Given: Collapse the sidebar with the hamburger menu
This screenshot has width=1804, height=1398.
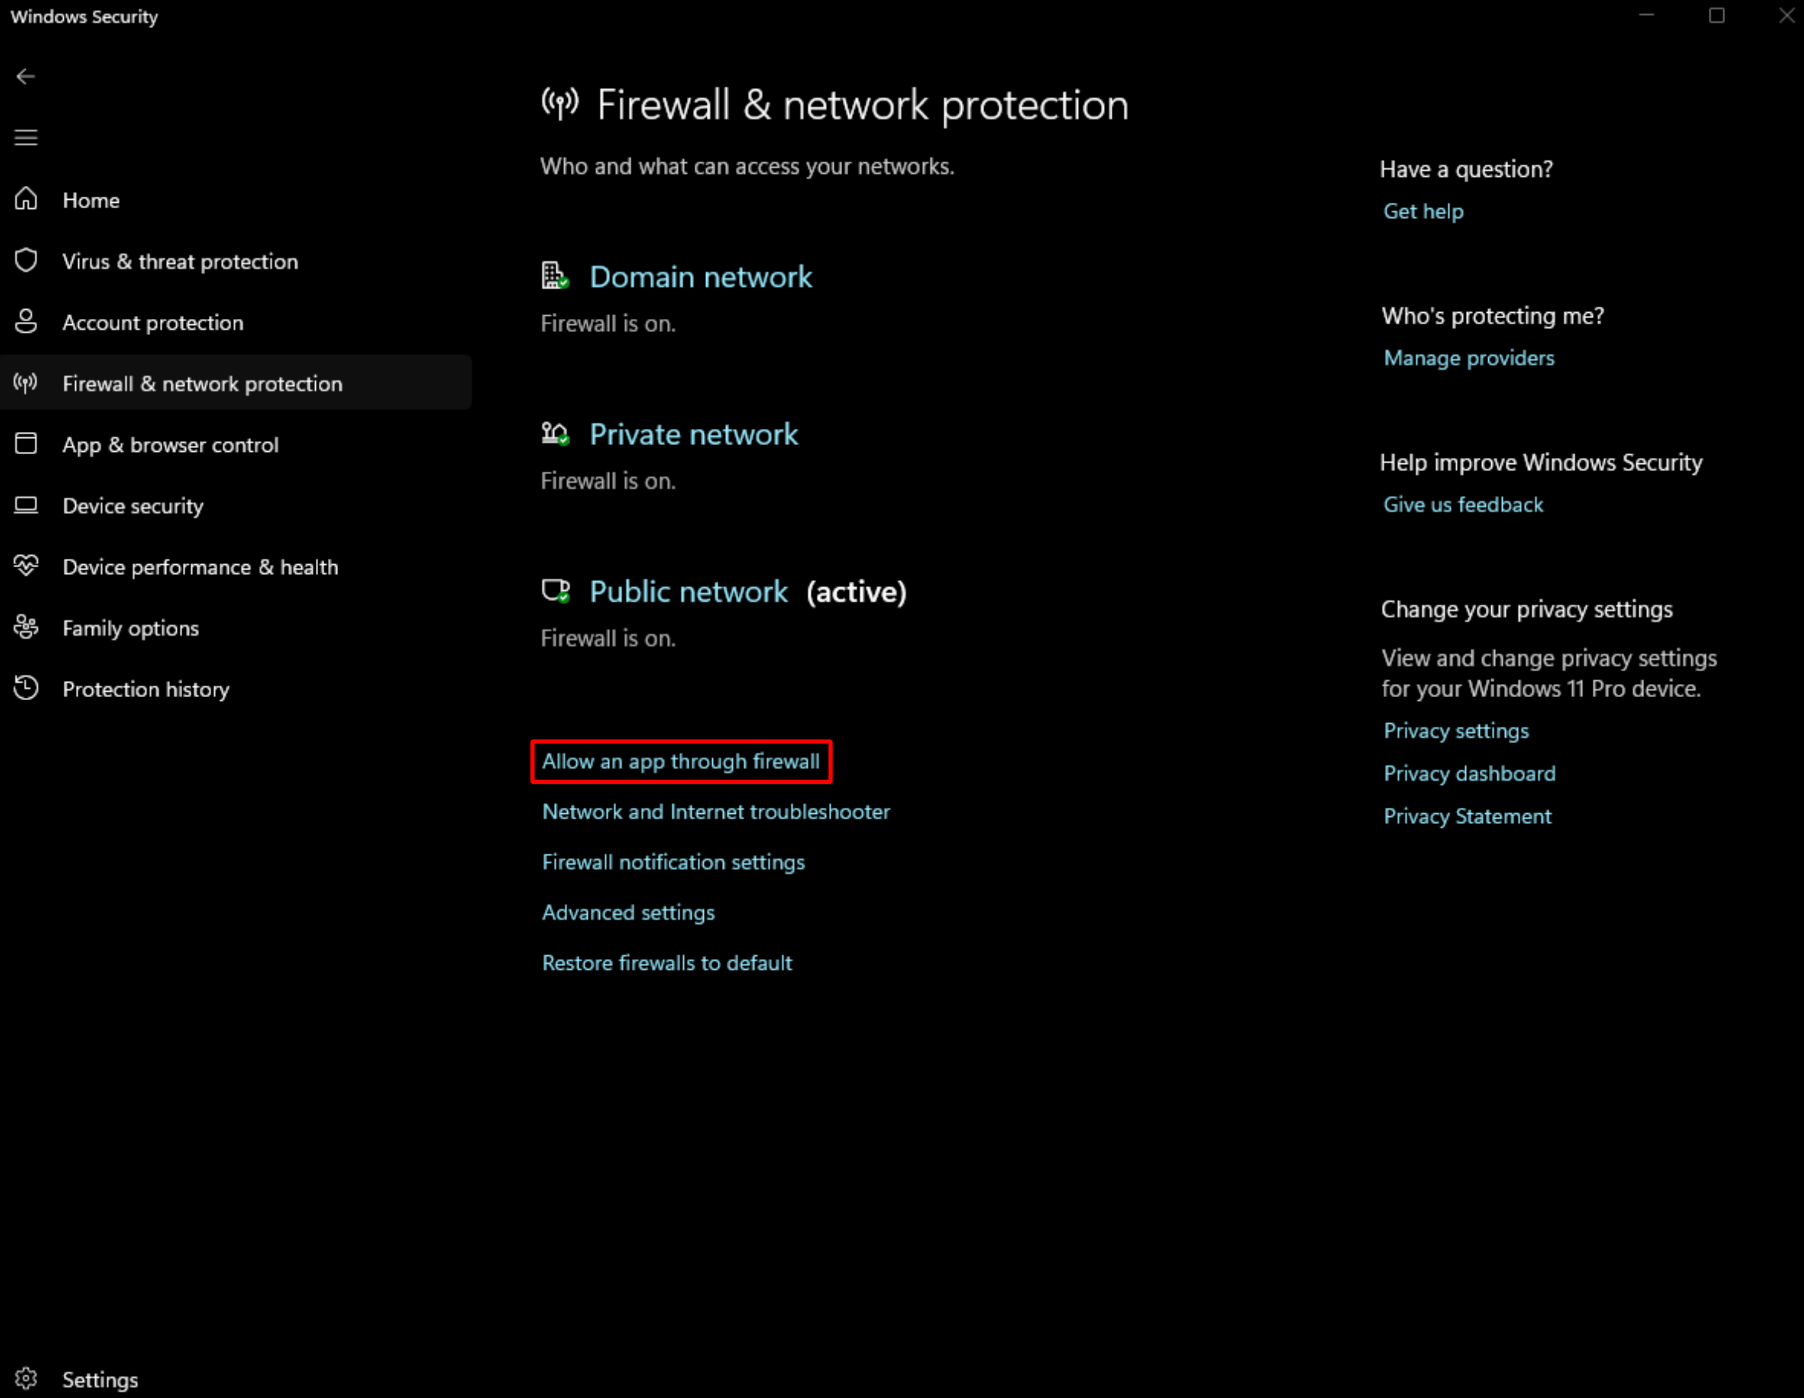Looking at the screenshot, I should (26, 137).
